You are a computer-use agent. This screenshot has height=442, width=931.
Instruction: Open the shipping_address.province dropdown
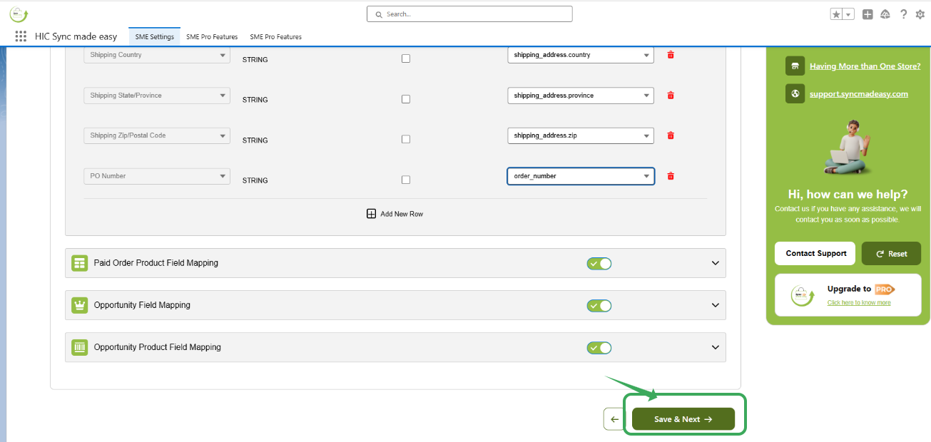coord(581,96)
